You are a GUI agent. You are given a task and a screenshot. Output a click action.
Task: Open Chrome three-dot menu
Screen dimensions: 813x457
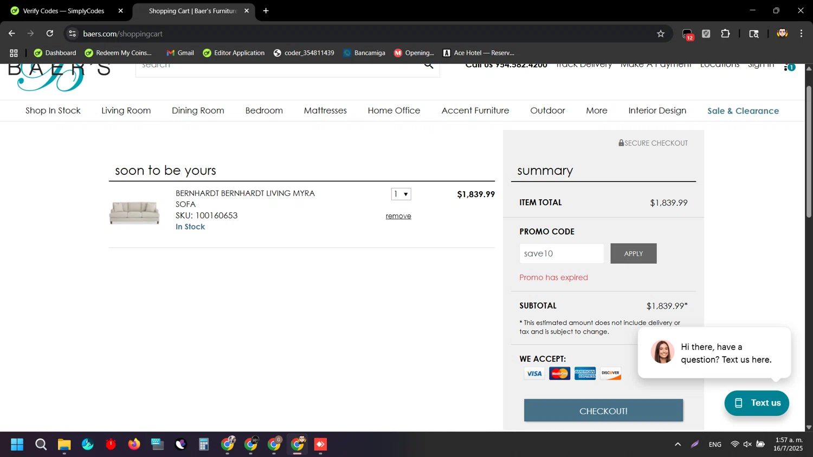pos(801,34)
